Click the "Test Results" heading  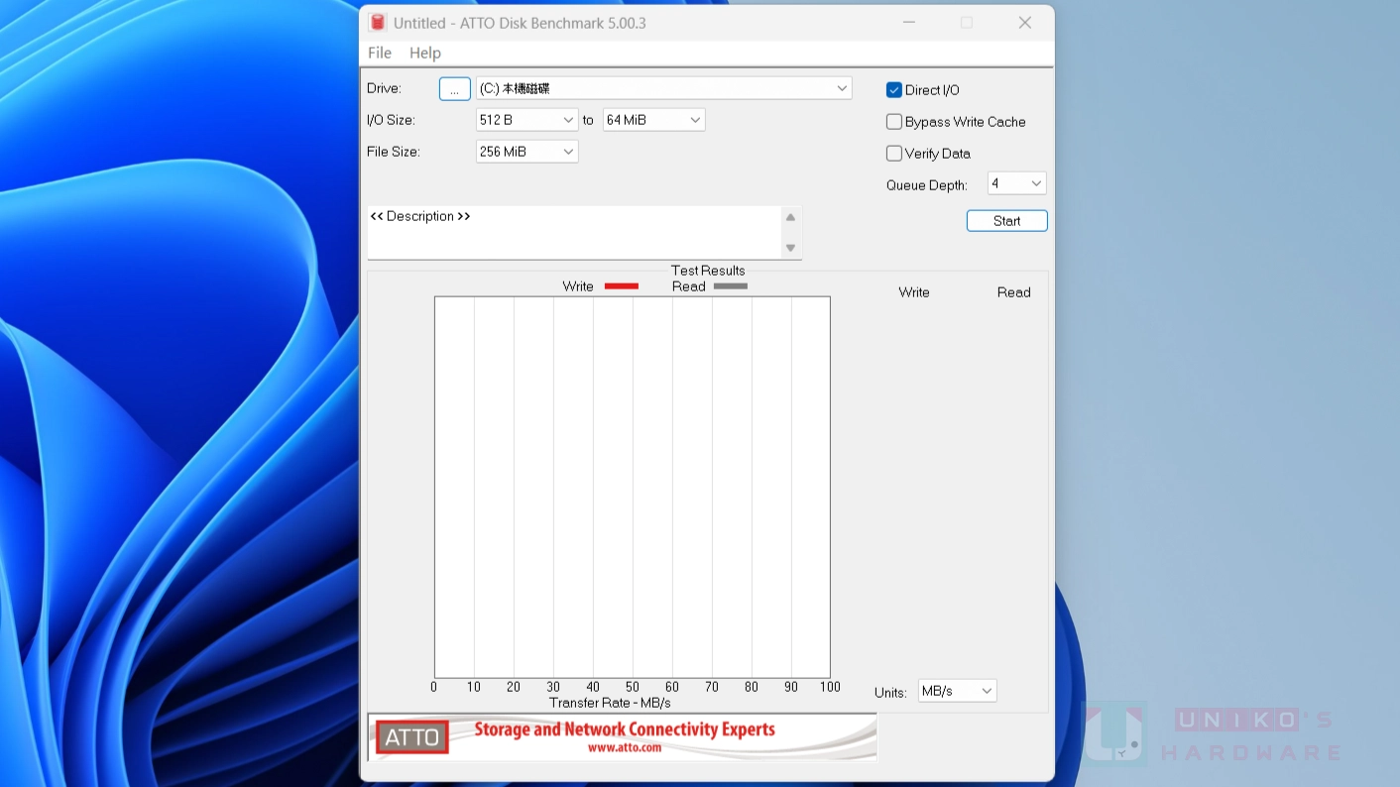708,271
